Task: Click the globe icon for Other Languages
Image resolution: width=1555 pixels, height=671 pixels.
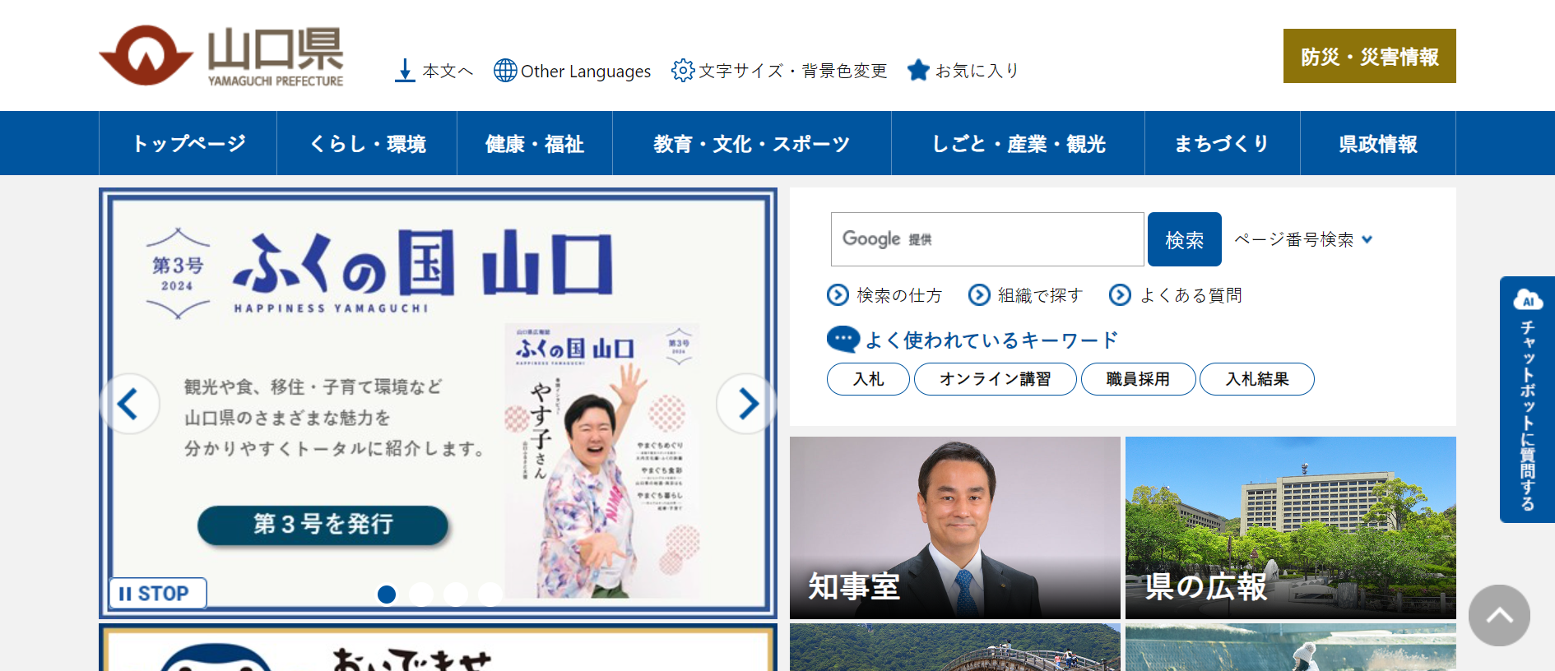Action: point(505,71)
